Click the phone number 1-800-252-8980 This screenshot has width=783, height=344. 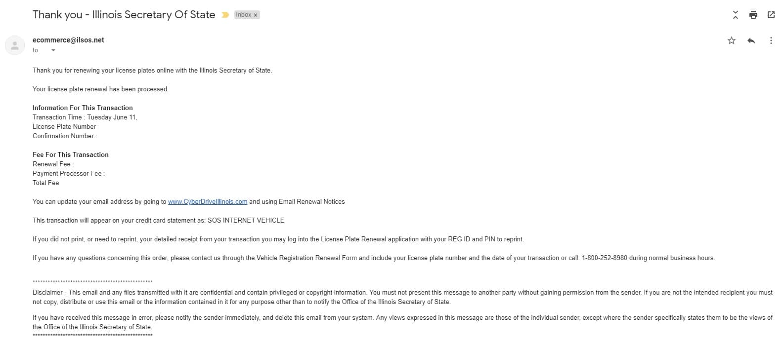point(604,258)
